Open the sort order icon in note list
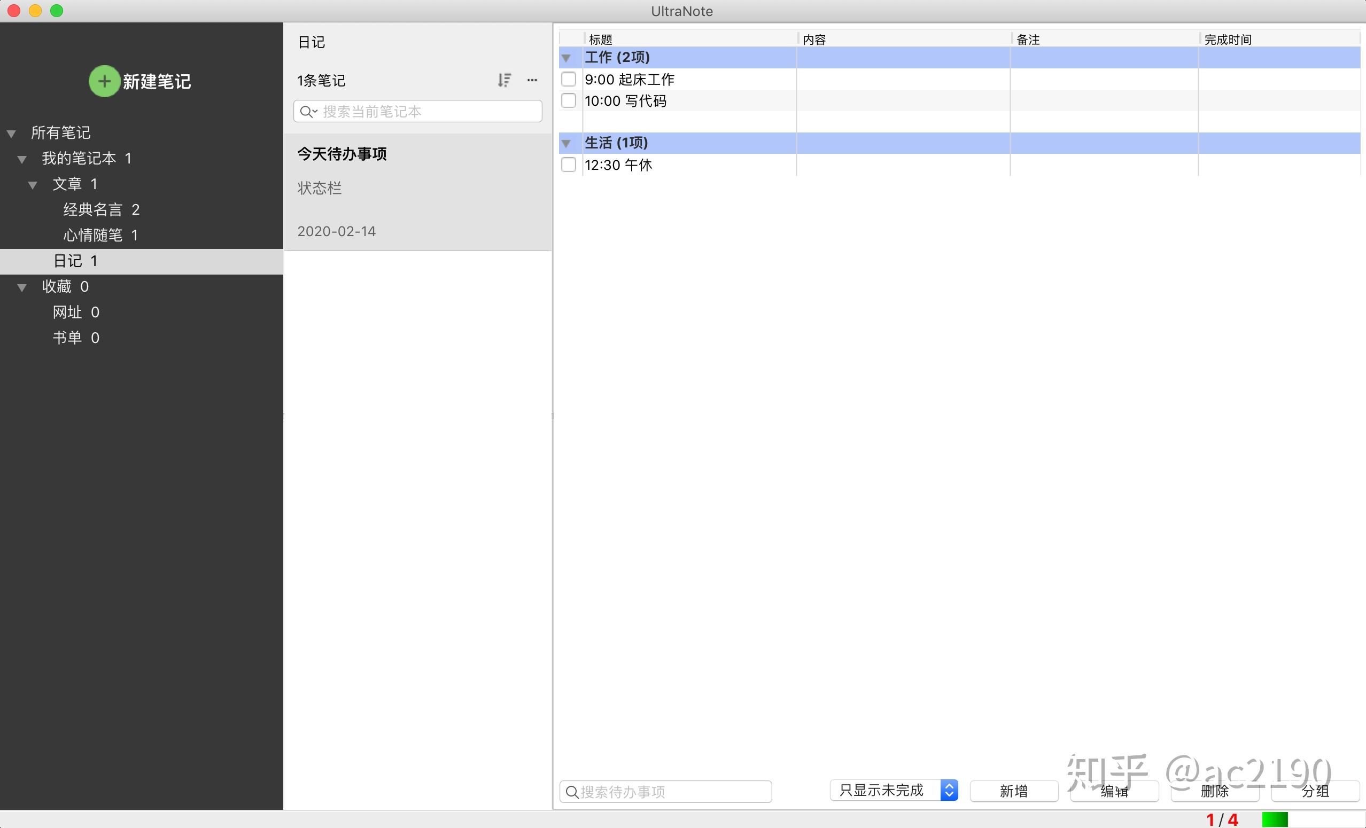 click(504, 80)
